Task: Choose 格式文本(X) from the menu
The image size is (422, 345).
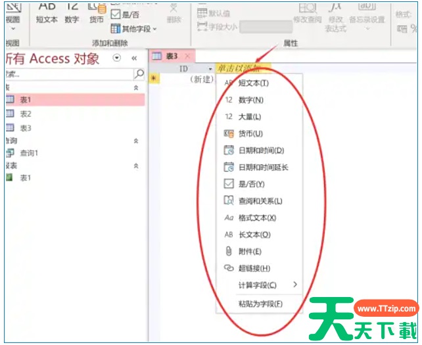Action: coord(259,218)
